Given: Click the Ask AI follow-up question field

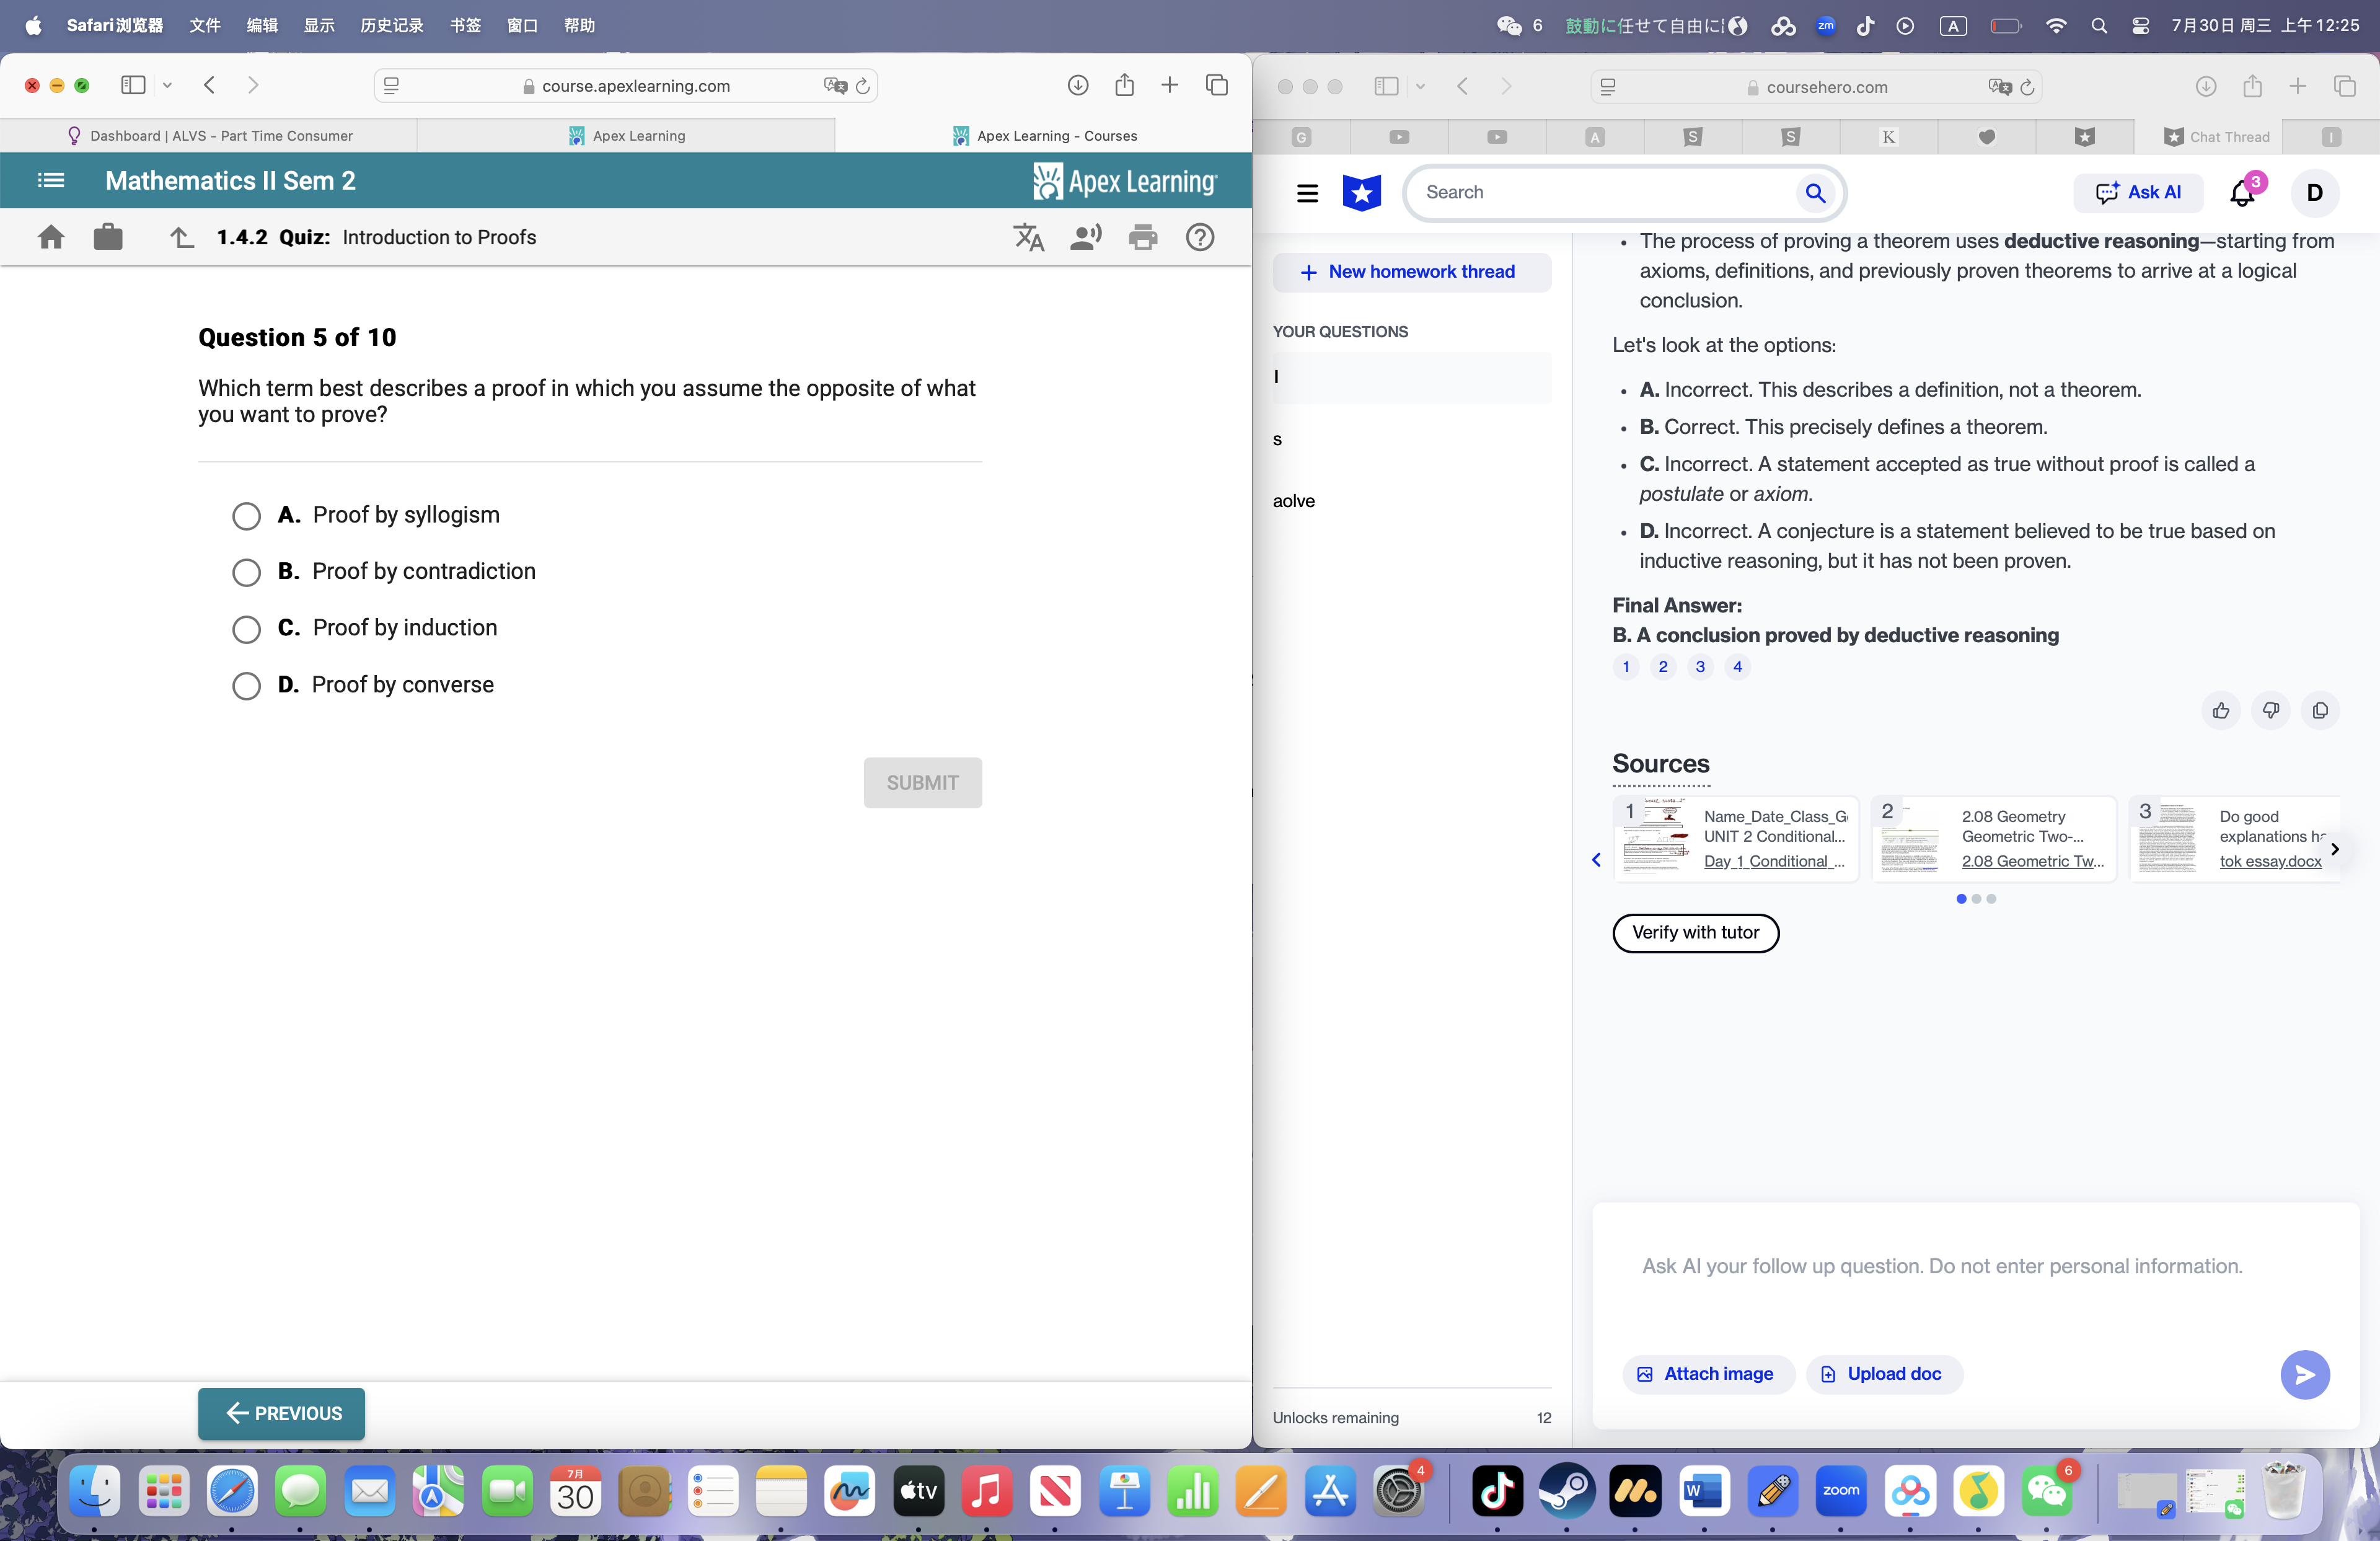Looking at the screenshot, I should (x=1941, y=1266).
